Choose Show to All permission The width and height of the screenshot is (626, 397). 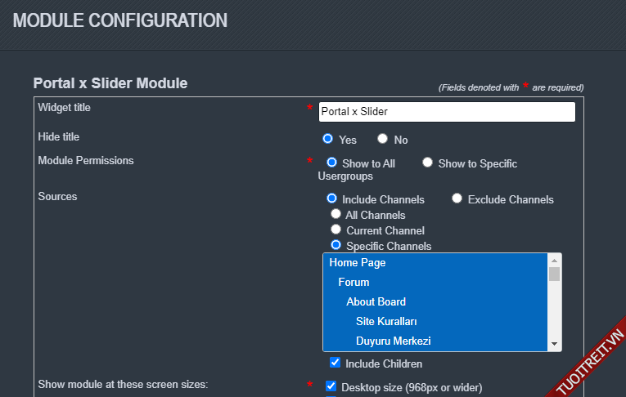pyautogui.click(x=332, y=163)
